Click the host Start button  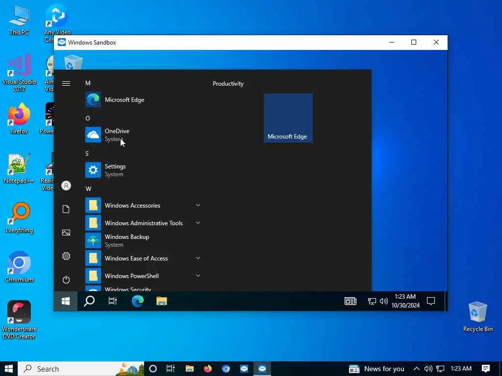(9, 369)
